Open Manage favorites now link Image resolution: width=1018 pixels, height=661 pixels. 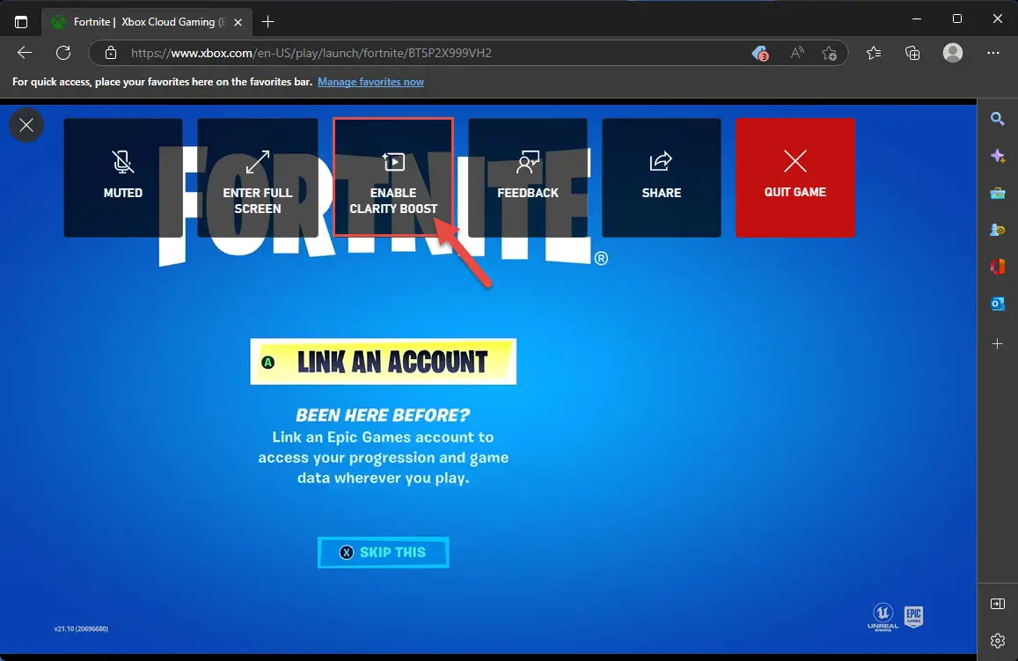click(370, 82)
